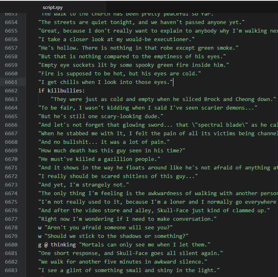Place cursor on the "if killbullies:" statement
278x277 pixels.
tap(61, 91)
